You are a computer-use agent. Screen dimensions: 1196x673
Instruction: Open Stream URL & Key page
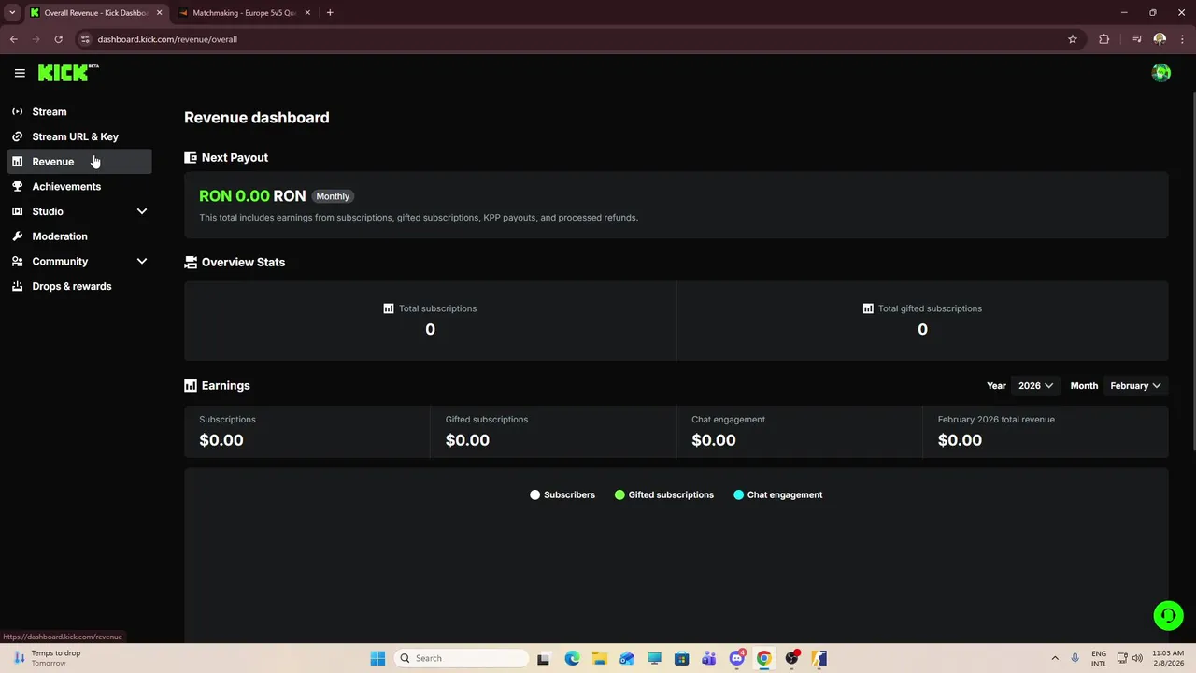pyautogui.click(x=79, y=136)
